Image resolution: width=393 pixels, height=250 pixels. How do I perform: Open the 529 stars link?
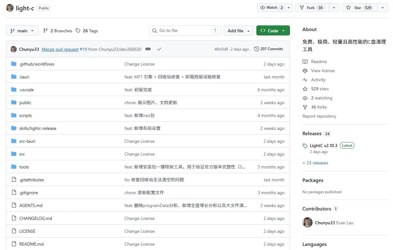tap(316, 89)
